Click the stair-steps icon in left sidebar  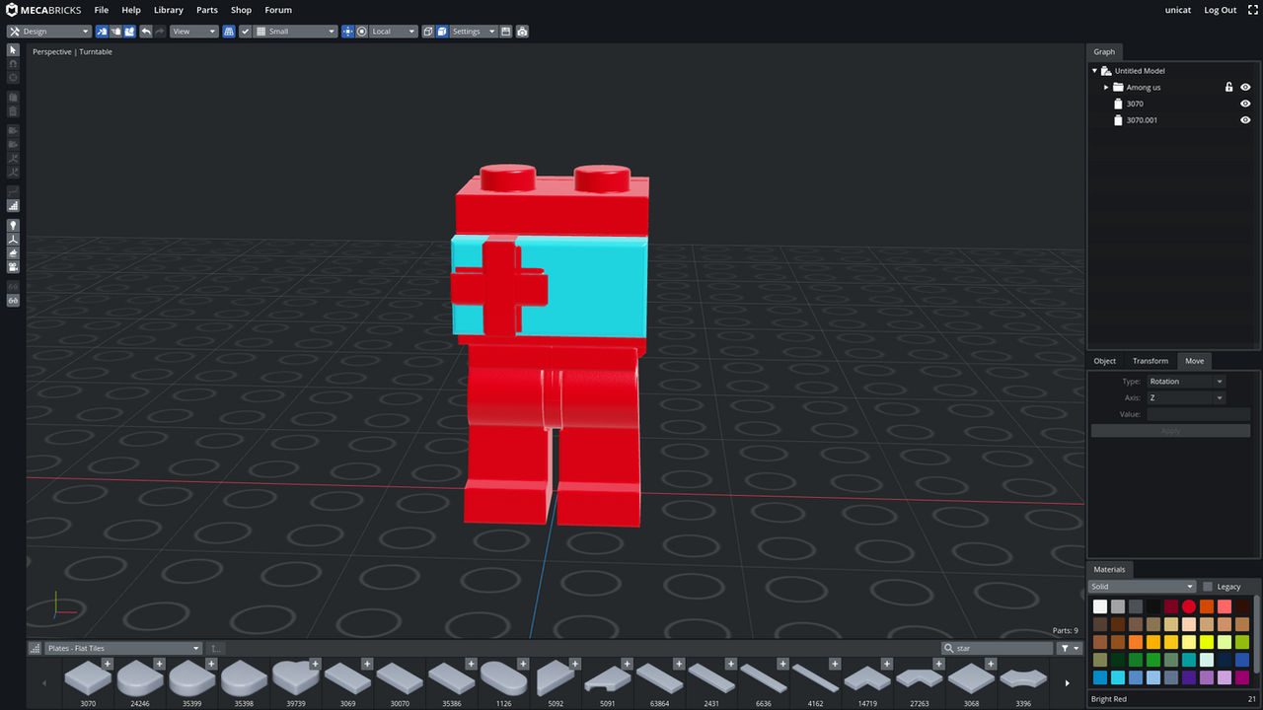pyautogui.click(x=13, y=206)
